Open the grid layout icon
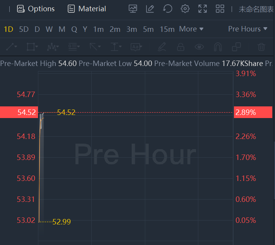Image resolution: width=275 pixels, height=245 pixels. (220, 9)
